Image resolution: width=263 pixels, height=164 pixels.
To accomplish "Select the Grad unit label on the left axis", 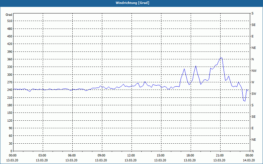I will (x=9, y=15).
